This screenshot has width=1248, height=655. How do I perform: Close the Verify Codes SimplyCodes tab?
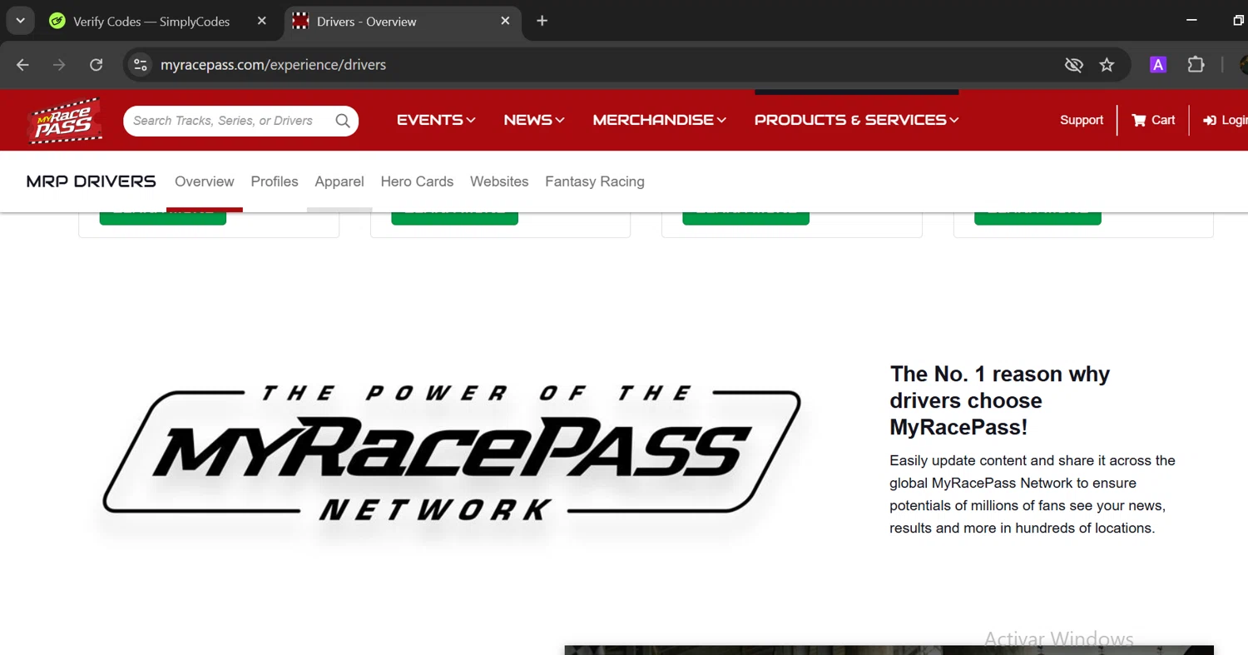(261, 21)
